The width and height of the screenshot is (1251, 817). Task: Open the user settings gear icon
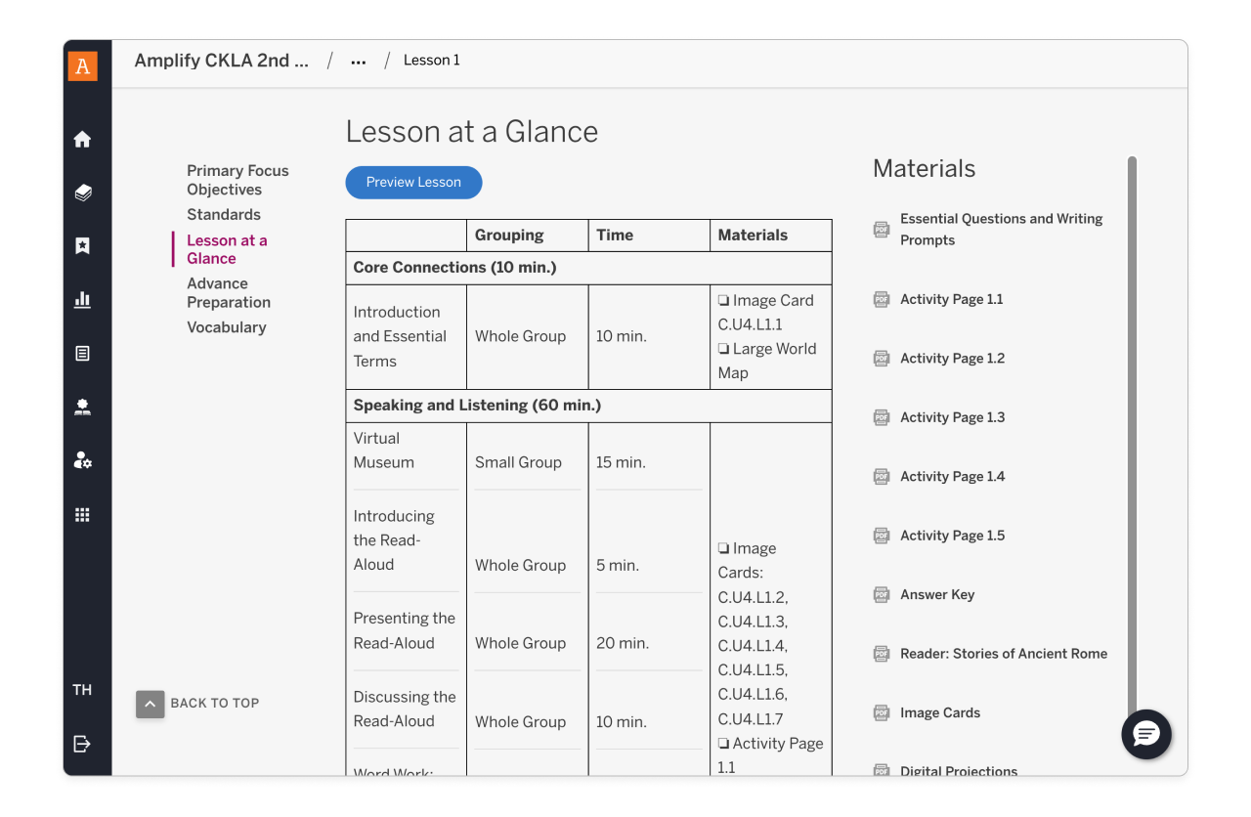[83, 460]
